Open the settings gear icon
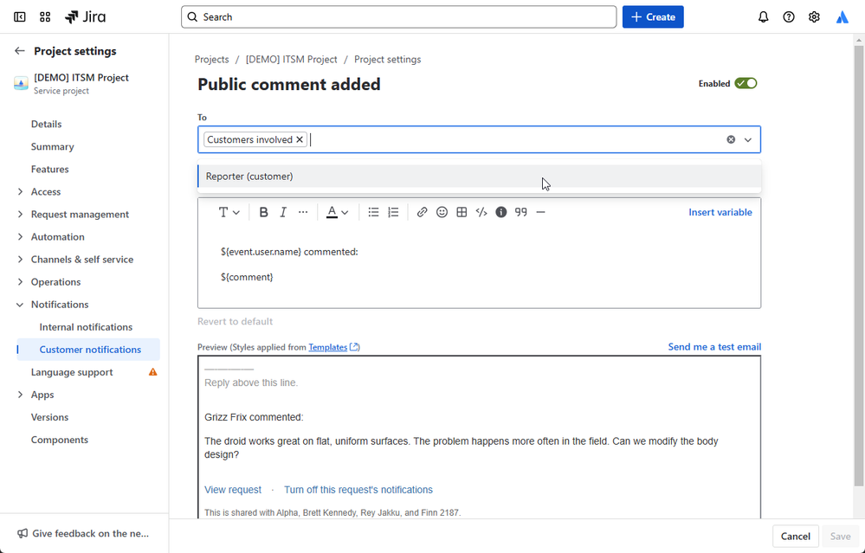 coord(814,17)
